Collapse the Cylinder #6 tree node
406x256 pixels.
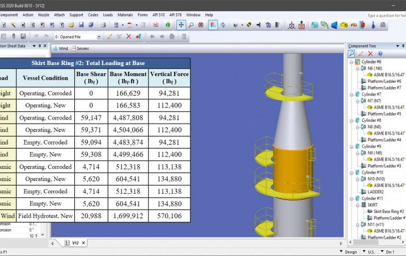[351, 62]
